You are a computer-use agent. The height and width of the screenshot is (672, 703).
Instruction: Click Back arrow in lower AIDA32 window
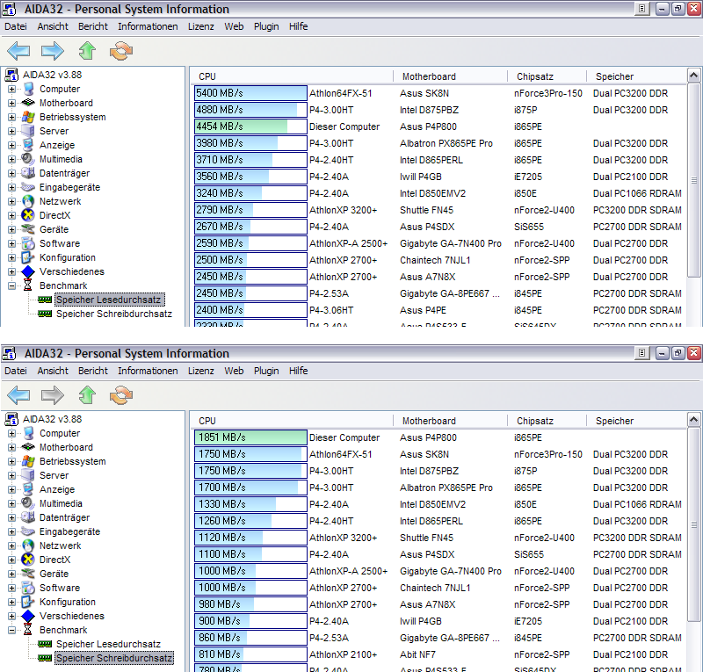[18, 395]
